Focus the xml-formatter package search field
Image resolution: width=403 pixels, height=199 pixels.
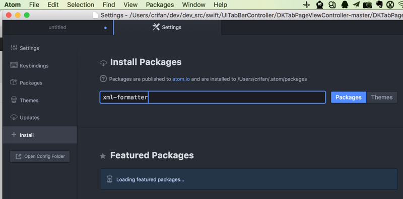click(x=213, y=97)
